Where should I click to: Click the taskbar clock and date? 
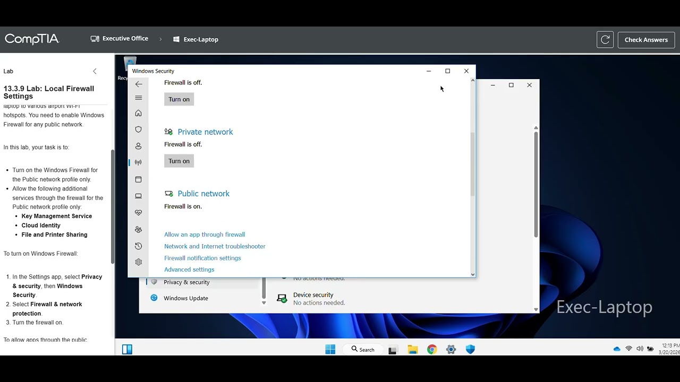point(669,349)
